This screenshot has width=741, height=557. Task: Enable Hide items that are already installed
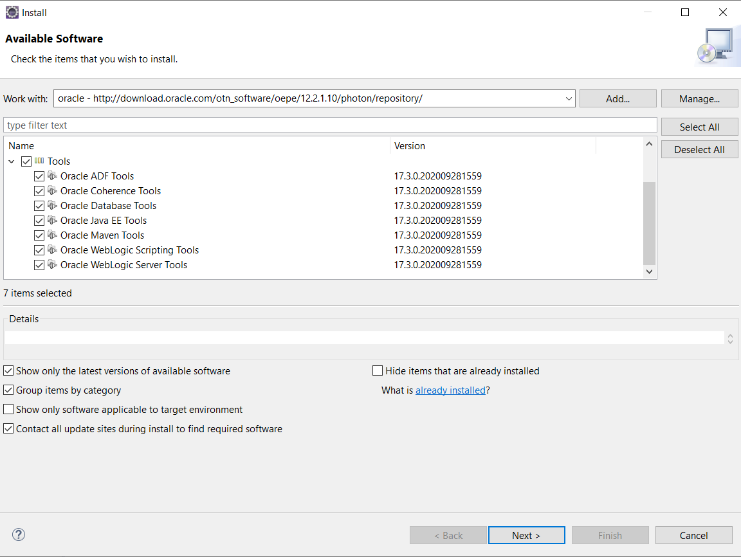(378, 371)
